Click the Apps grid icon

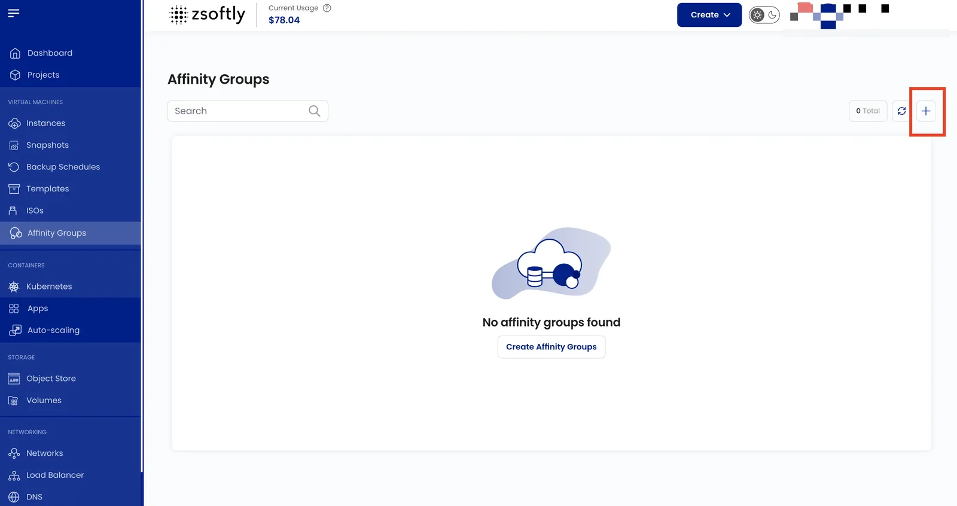[14, 309]
